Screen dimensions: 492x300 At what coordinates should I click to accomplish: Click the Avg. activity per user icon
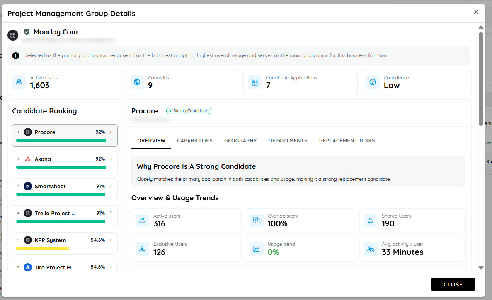point(371,249)
